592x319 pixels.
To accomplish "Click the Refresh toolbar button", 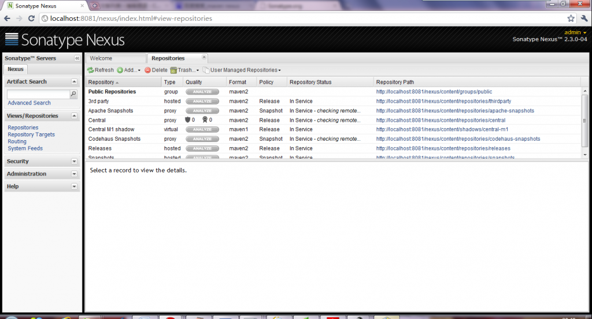I will (x=101, y=70).
